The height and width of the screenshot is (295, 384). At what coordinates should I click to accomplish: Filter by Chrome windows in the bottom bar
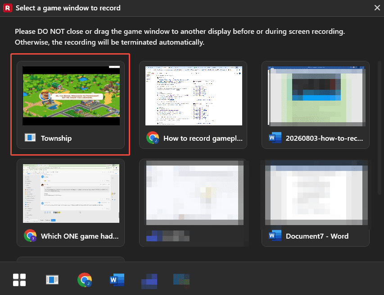coord(85,280)
